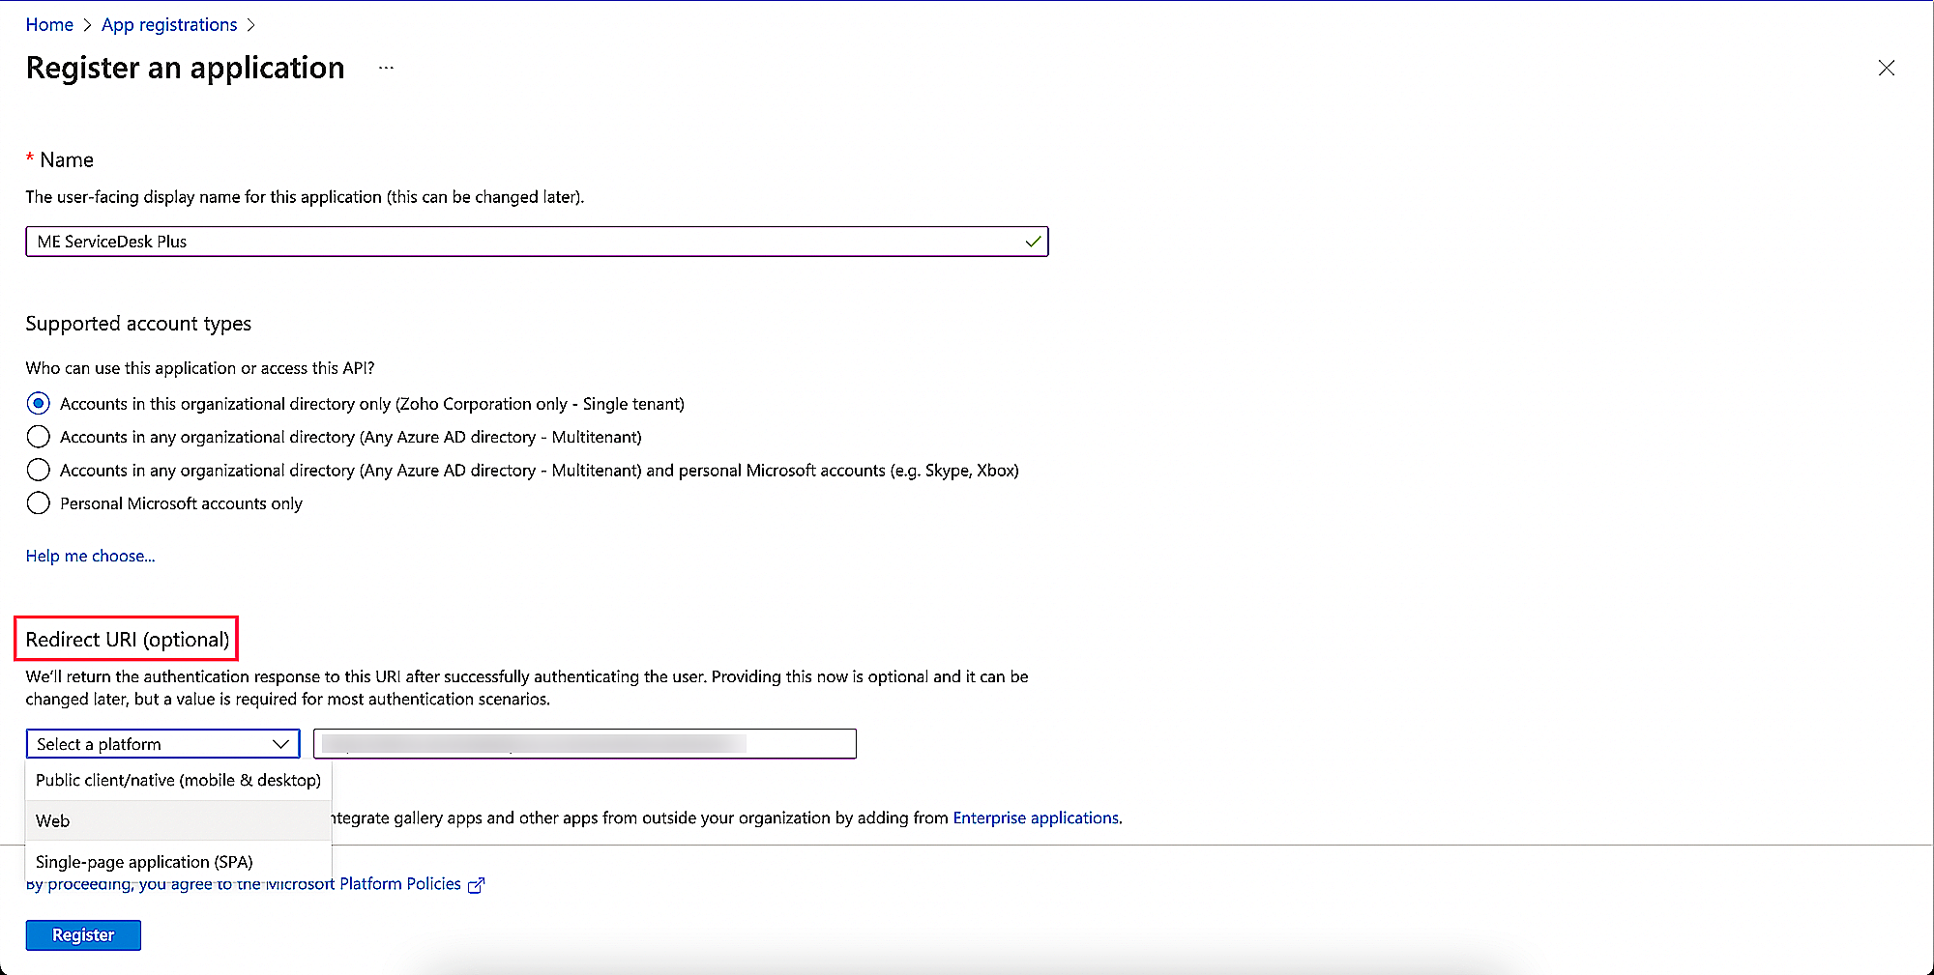Focus the Redirect URI text field
The height and width of the screenshot is (975, 1934).
[585, 744]
